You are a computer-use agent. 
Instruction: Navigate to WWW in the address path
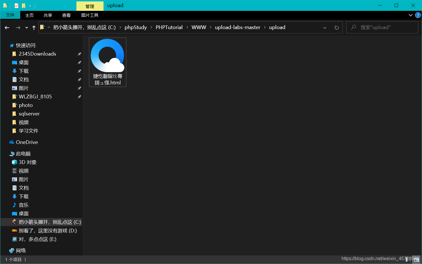199,27
